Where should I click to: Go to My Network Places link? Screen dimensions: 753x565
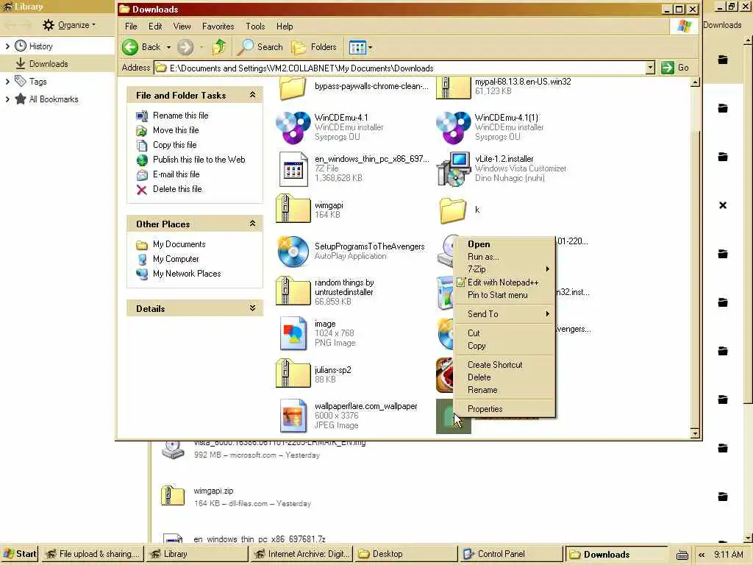(187, 274)
